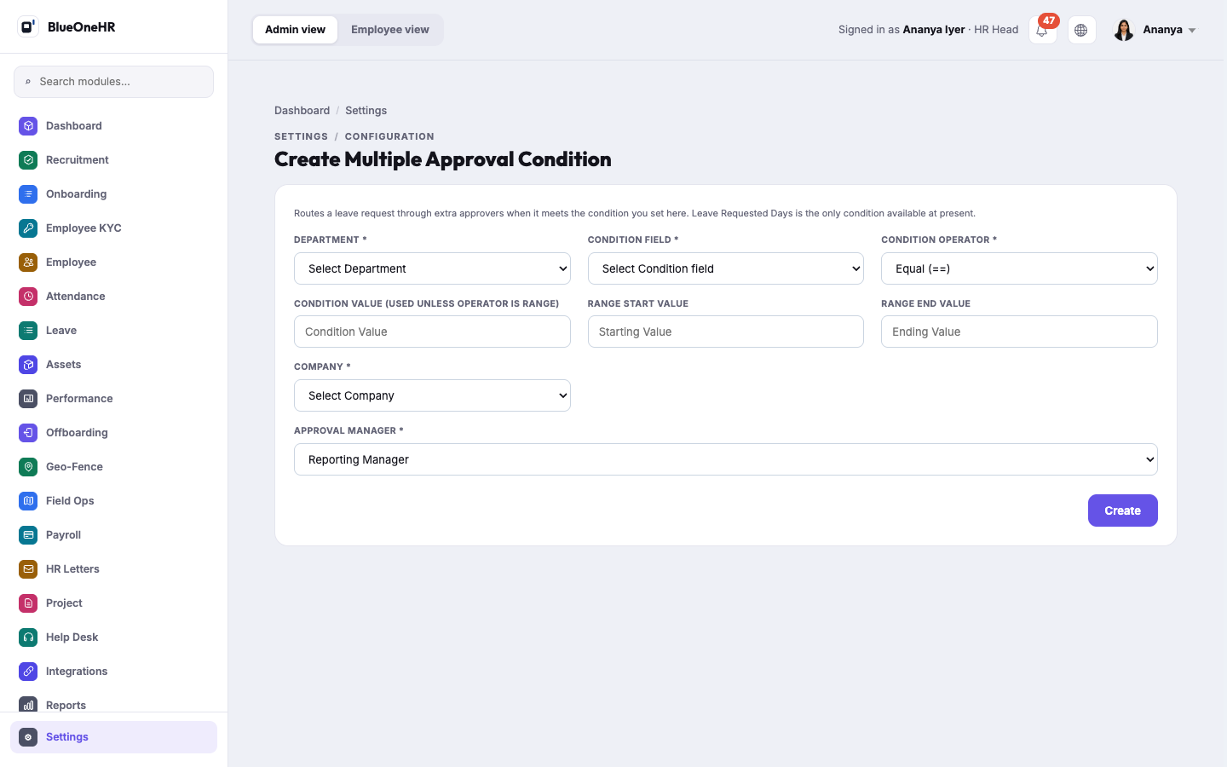Click the Help Desk headset icon
Viewport: 1227px width, 767px height.
pyautogui.click(x=28, y=637)
